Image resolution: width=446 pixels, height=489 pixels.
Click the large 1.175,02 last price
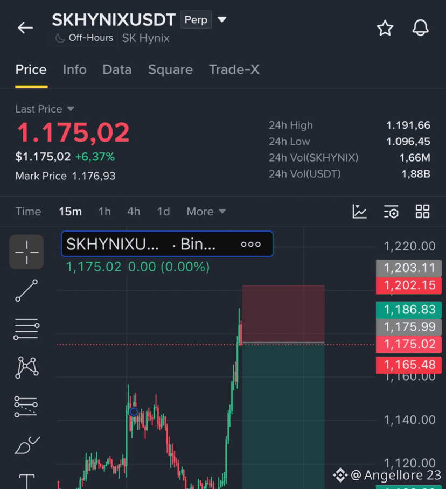point(73,133)
